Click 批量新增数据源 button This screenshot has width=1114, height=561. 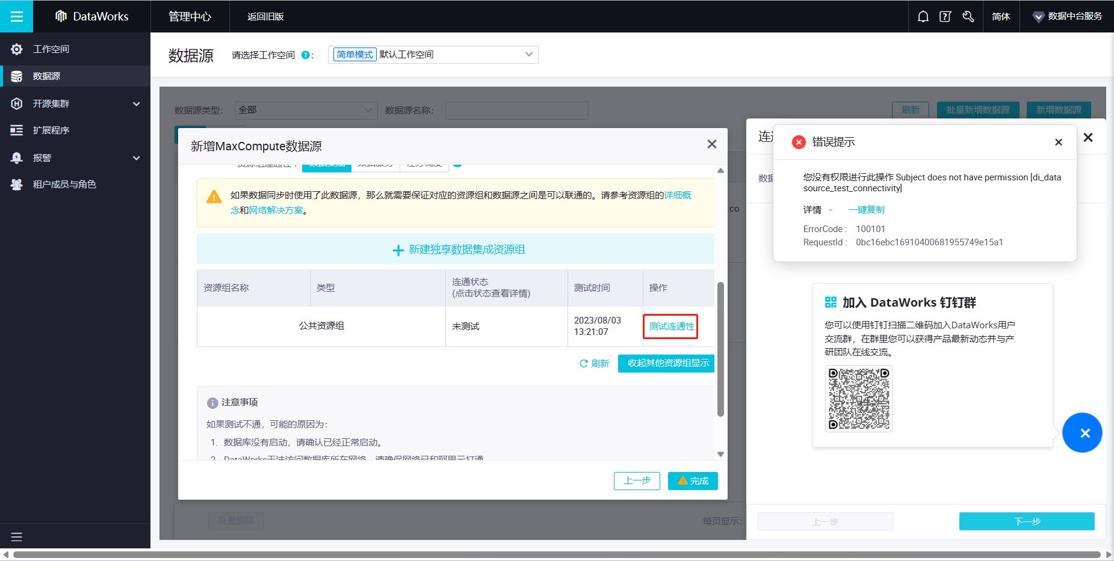pyautogui.click(x=978, y=110)
